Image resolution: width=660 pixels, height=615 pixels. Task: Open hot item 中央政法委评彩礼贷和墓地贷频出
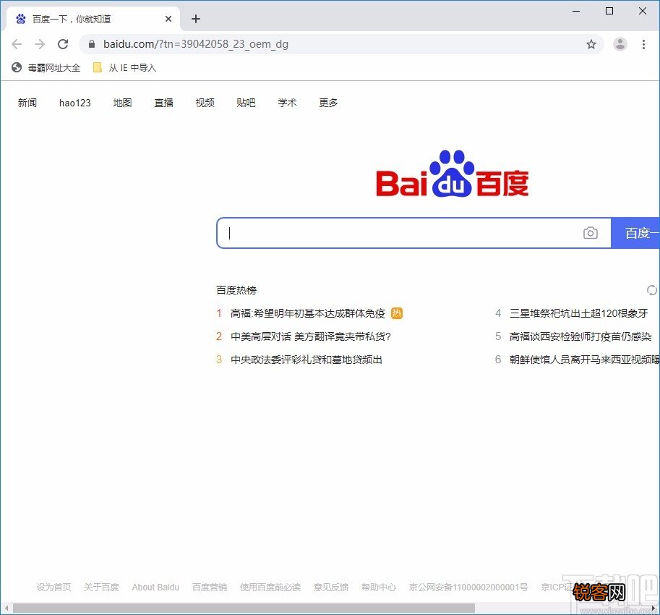(x=306, y=360)
